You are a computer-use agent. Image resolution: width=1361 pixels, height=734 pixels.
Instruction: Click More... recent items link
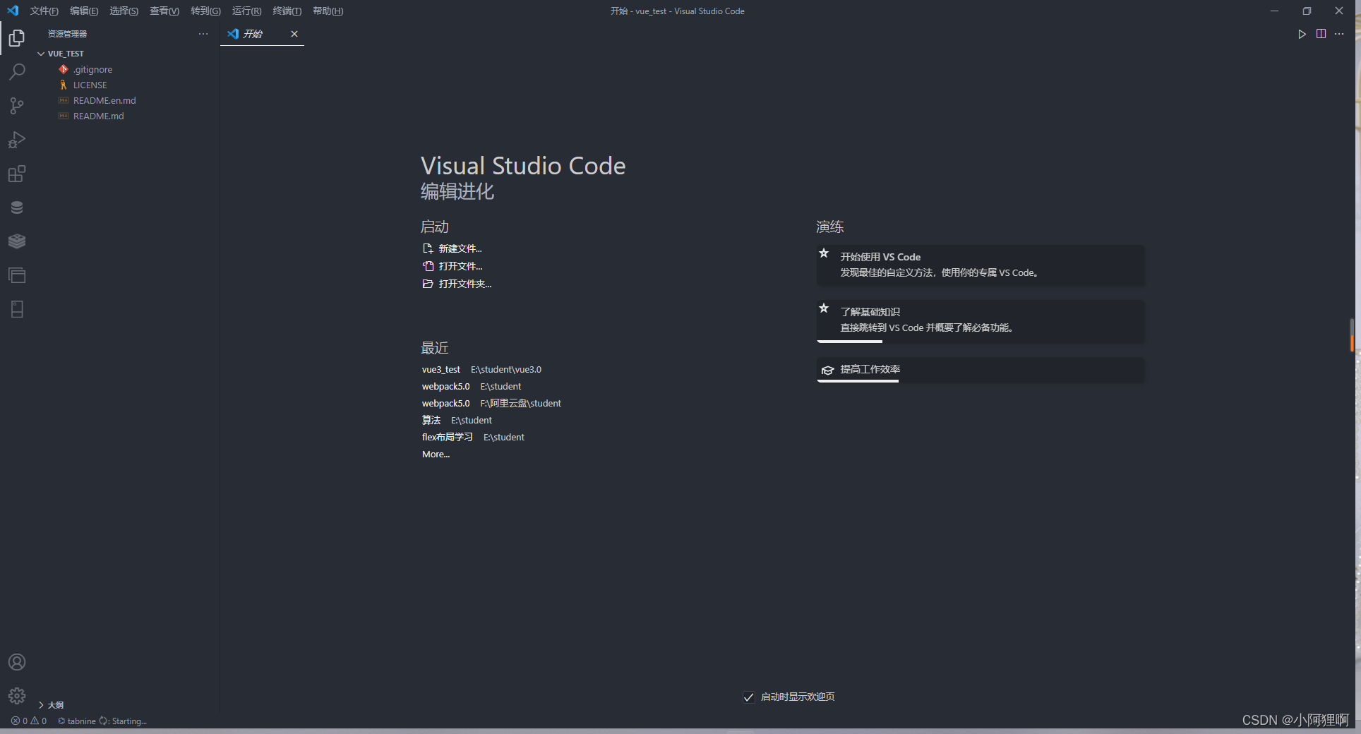(x=436, y=454)
